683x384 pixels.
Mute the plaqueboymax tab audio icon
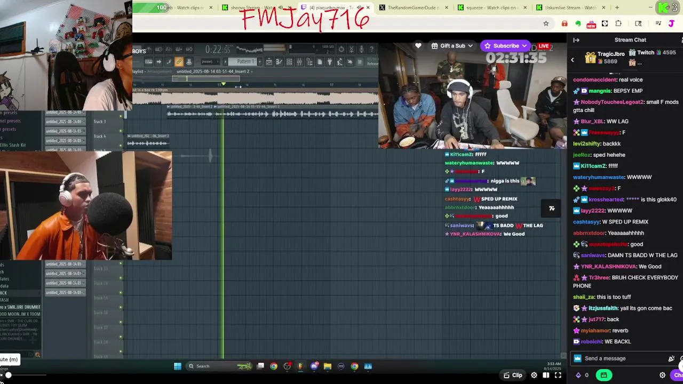coord(359,7)
